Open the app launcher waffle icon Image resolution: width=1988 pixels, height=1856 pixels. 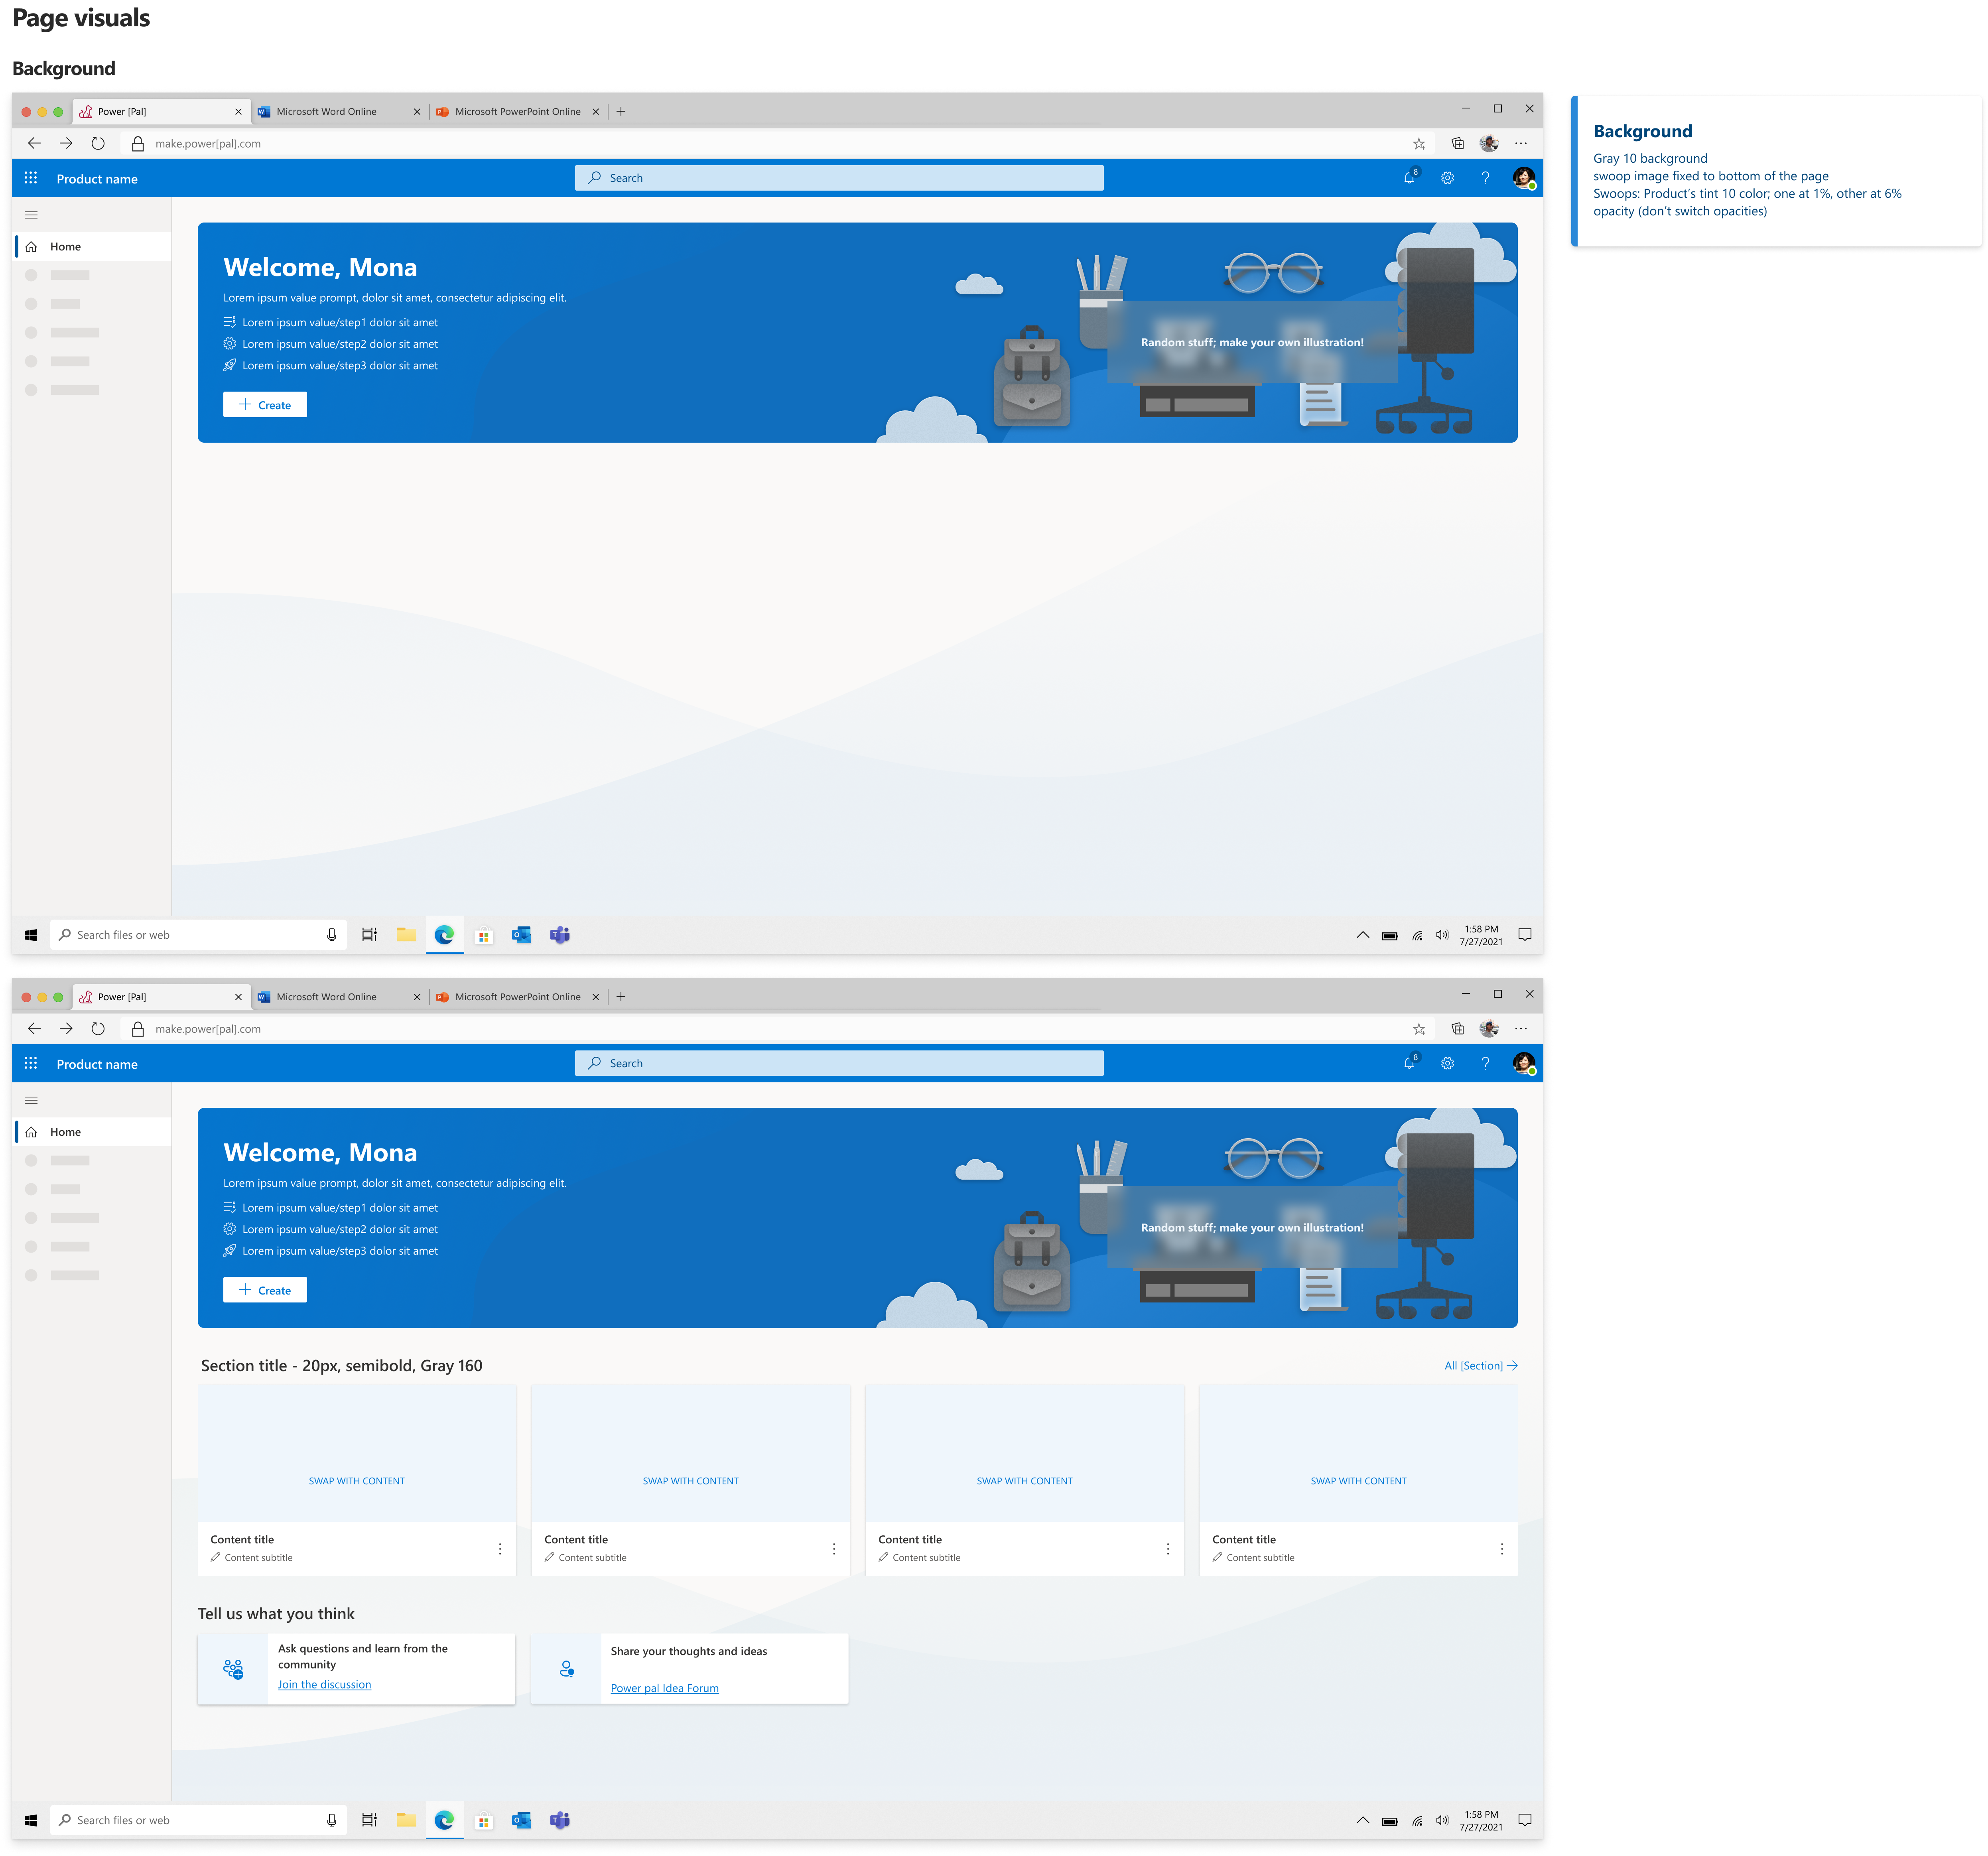[31, 178]
